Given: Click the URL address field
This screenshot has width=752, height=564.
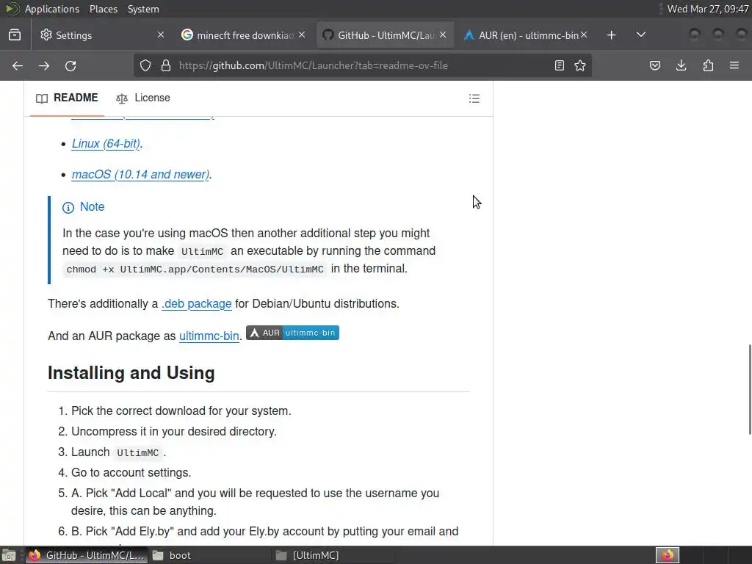Looking at the screenshot, I should click(362, 65).
